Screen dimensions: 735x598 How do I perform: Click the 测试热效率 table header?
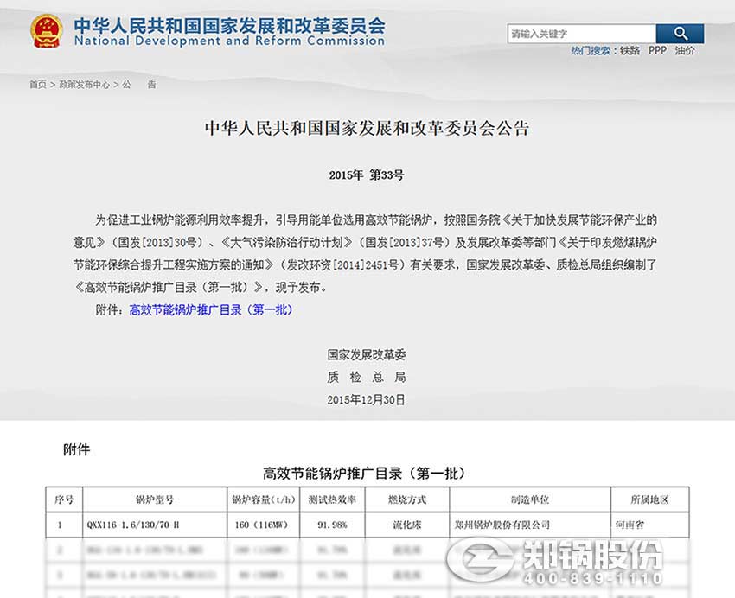tap(330, 498)
